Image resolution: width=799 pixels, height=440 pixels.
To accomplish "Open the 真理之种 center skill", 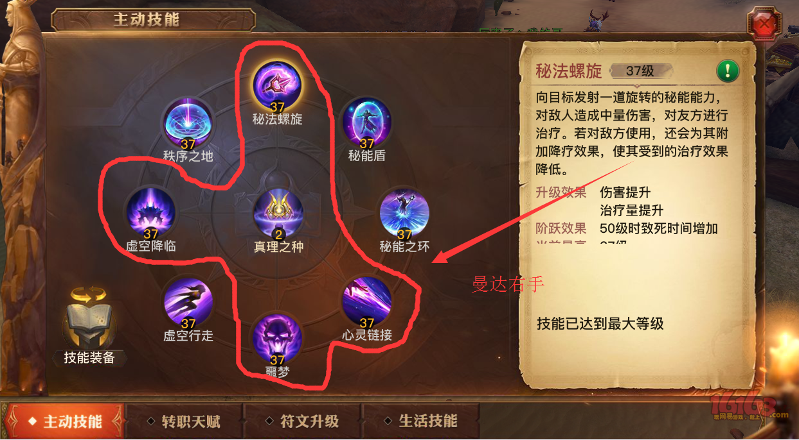I will [278, 213].
